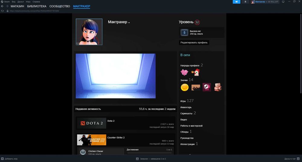Open Работы в мастерской link

[x=191, y=126]
